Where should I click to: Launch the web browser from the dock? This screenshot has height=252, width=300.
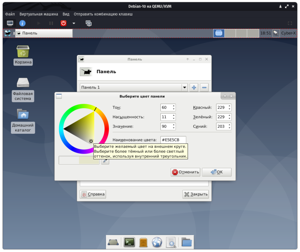point(157,242)
